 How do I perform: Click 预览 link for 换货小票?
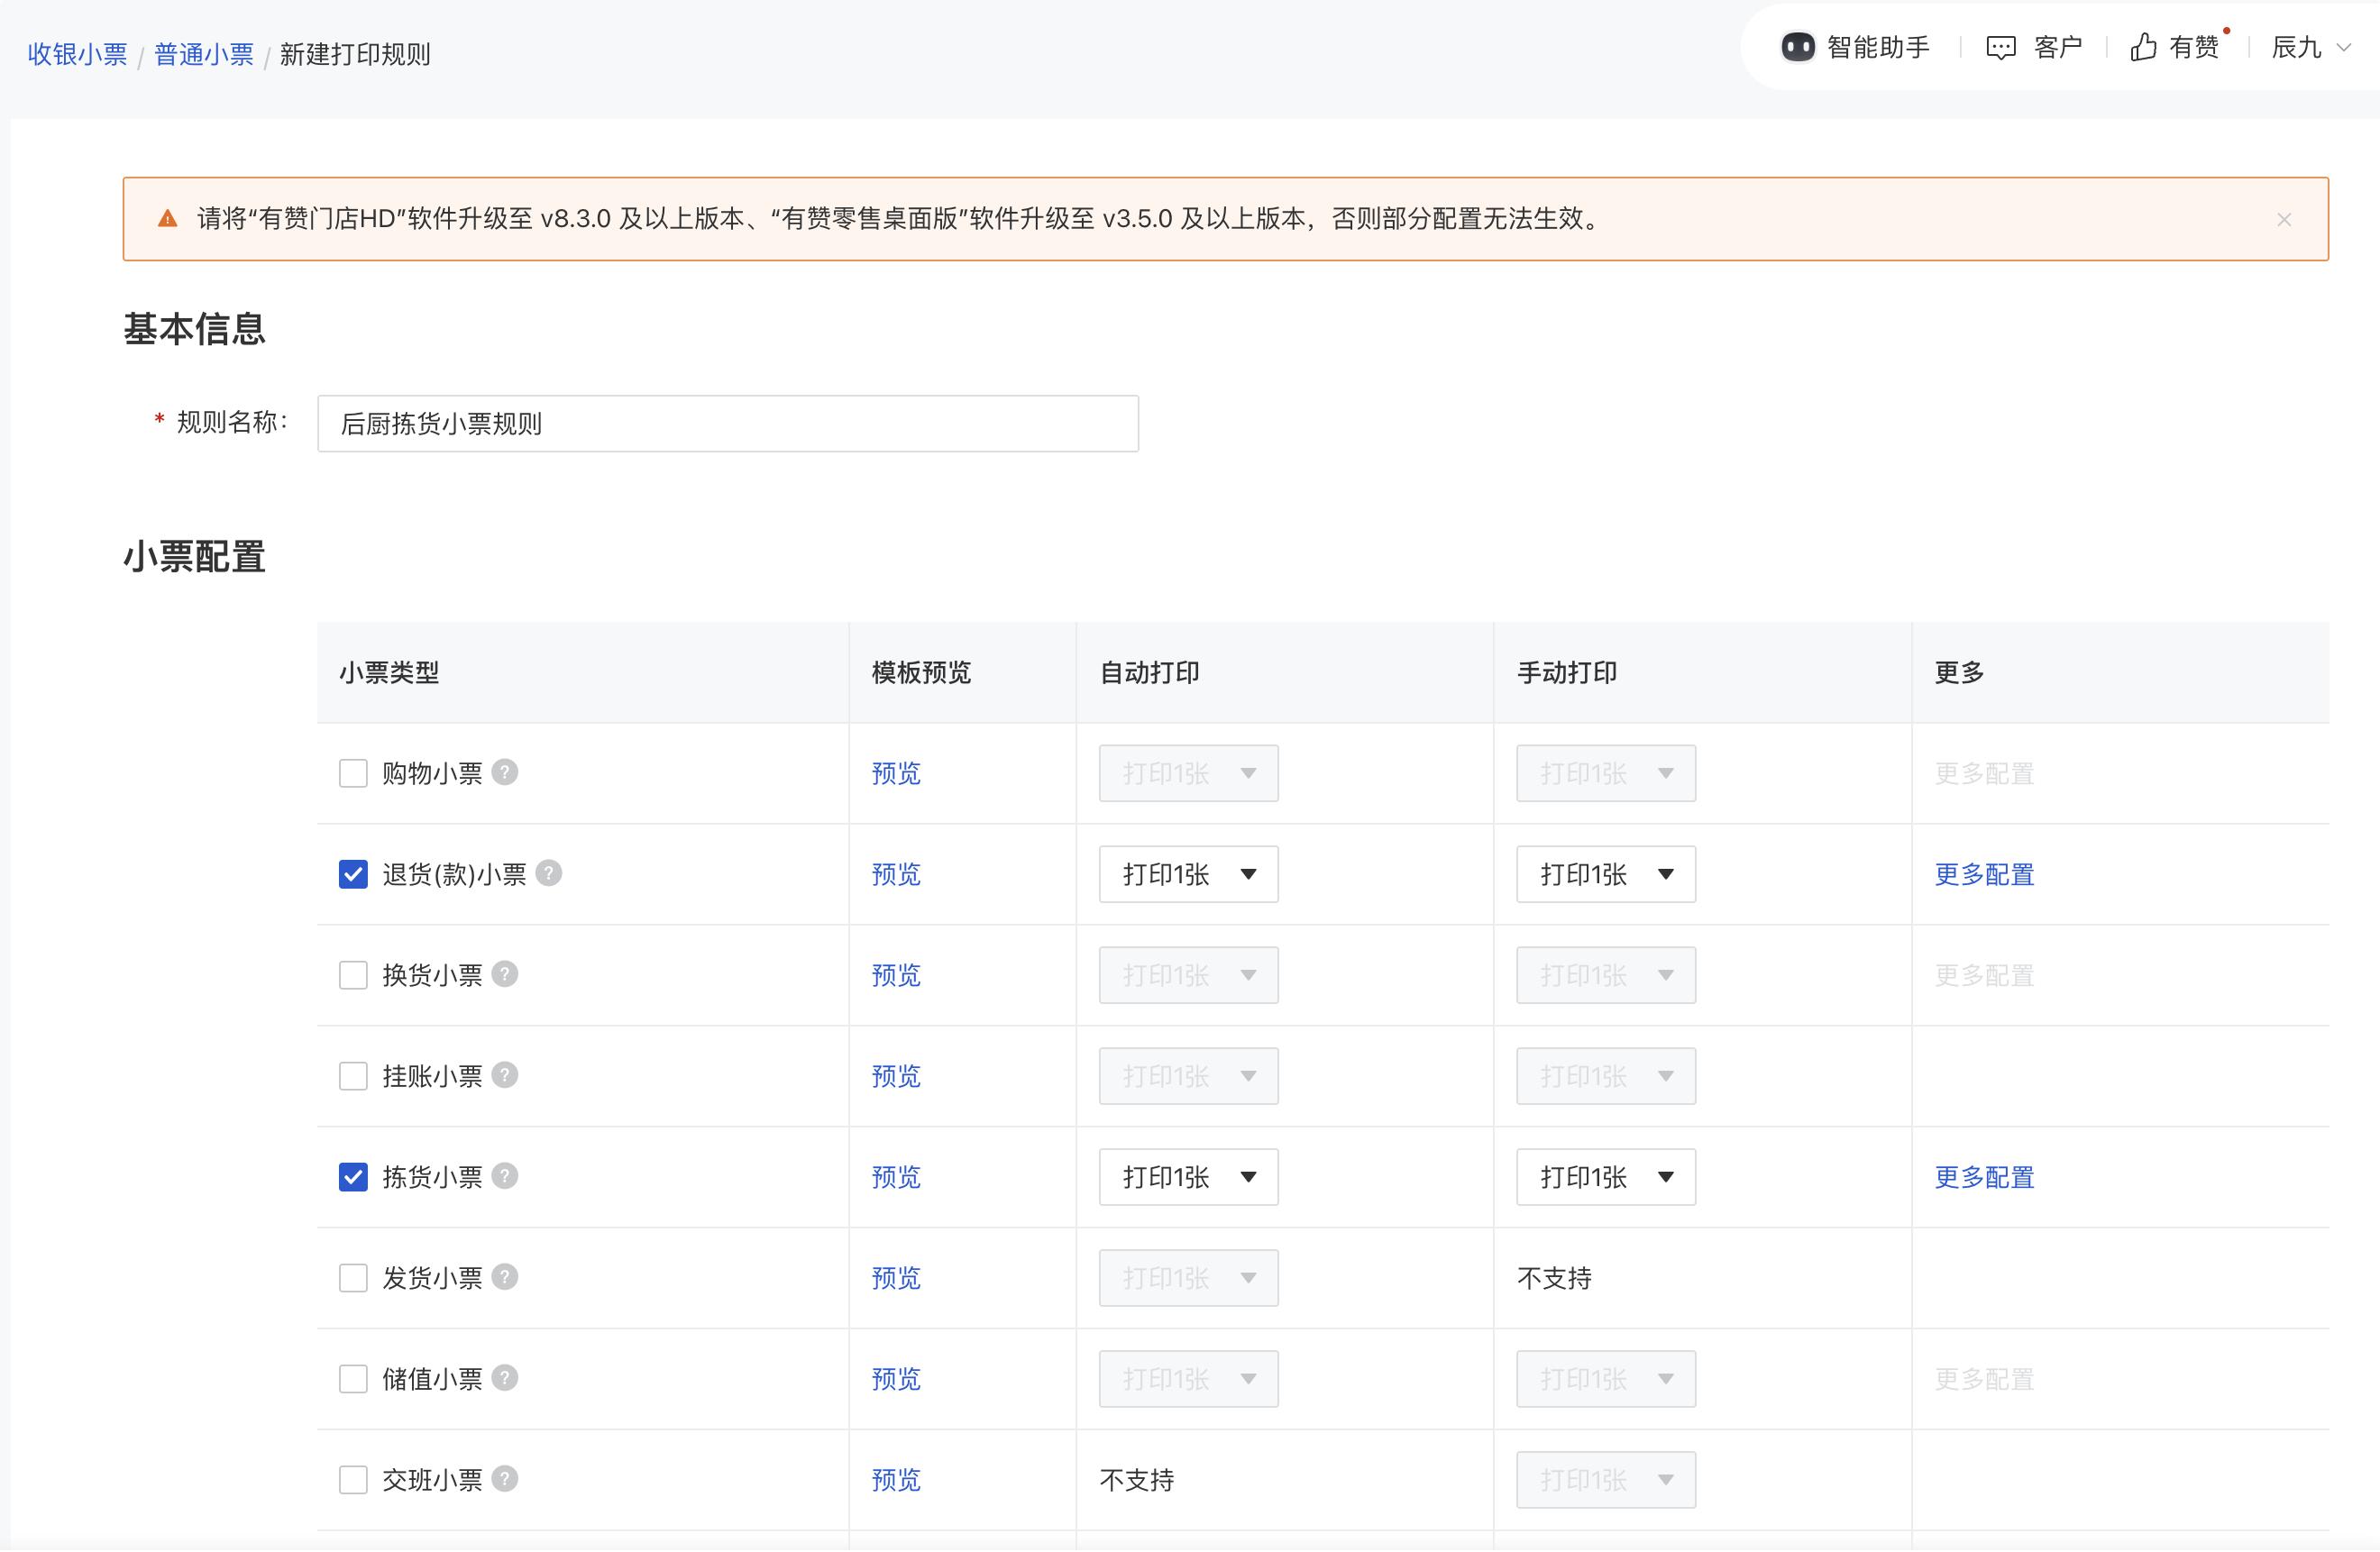click(895, 975)
